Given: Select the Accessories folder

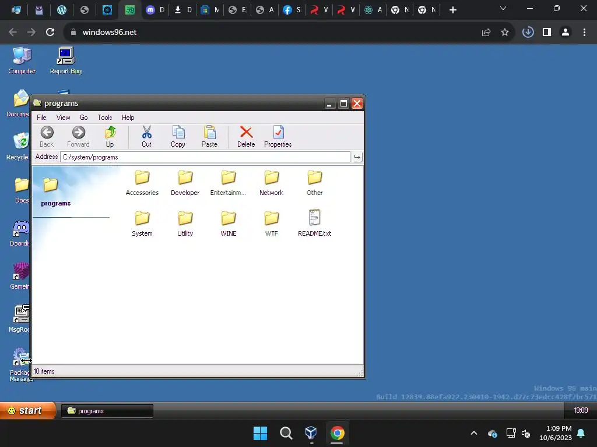Looking at the screenshot, I should click(142, 183).
